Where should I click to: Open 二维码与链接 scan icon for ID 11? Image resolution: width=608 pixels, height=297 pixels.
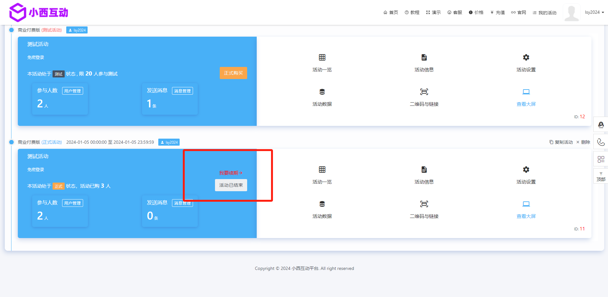(x=424, y=204)
